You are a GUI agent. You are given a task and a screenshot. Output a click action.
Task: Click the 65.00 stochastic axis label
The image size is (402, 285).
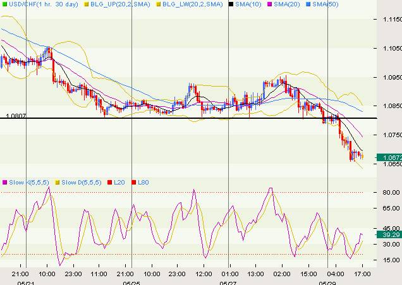pyautogui.click(x=391, y=208)
